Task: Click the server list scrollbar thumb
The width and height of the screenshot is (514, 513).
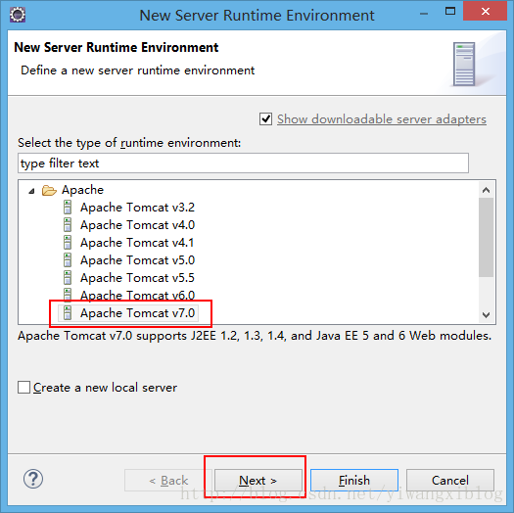Action: pos(487,237)
